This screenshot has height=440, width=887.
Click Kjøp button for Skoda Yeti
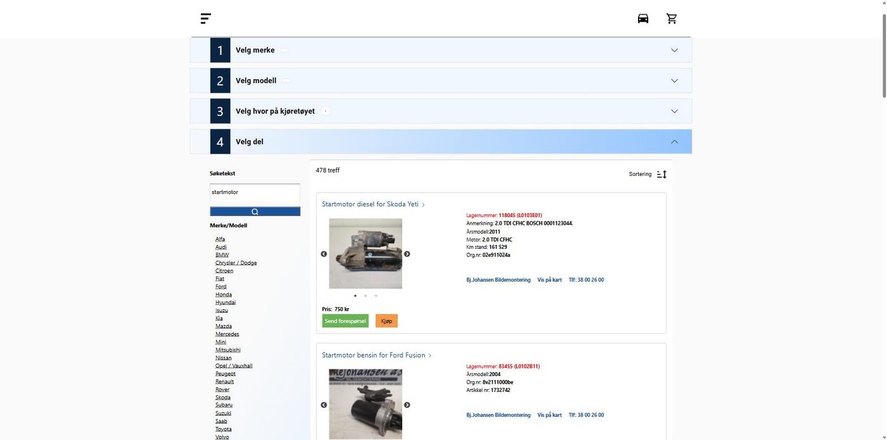coord(386,321)
